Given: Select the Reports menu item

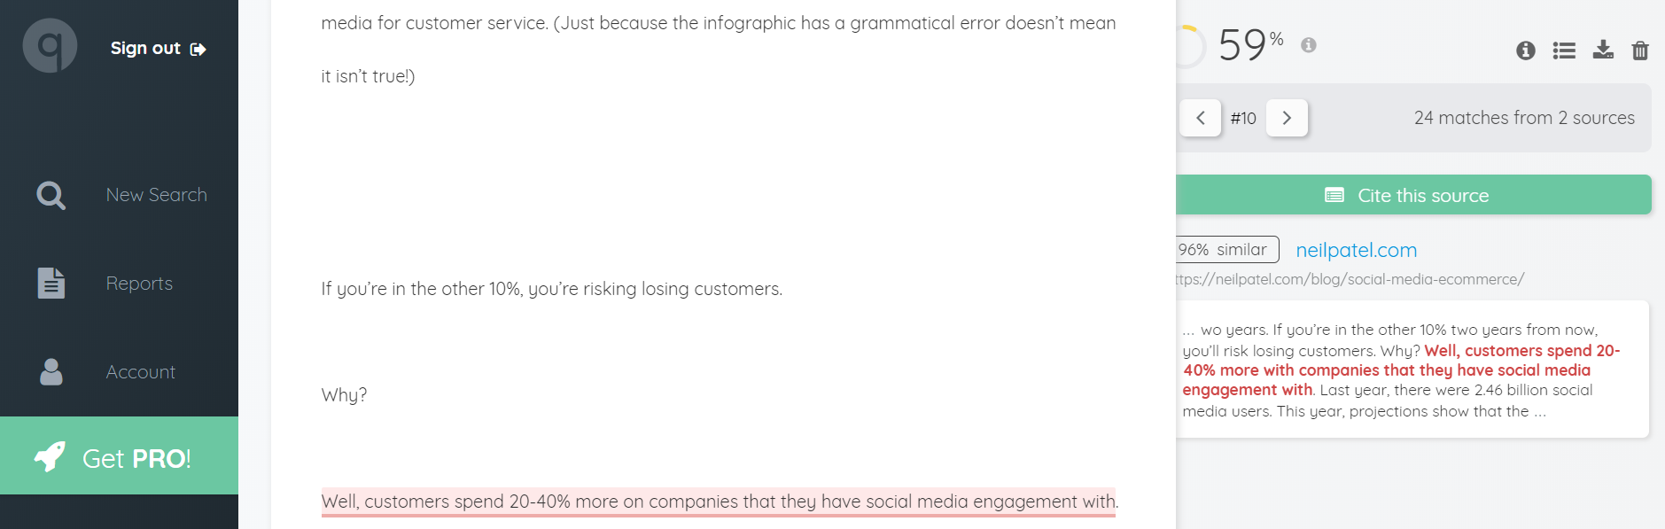Looking at the screenshot, I should tap(139, 284).
